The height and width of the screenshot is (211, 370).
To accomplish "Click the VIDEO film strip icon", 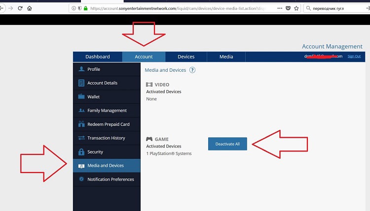I will (149, 85).
